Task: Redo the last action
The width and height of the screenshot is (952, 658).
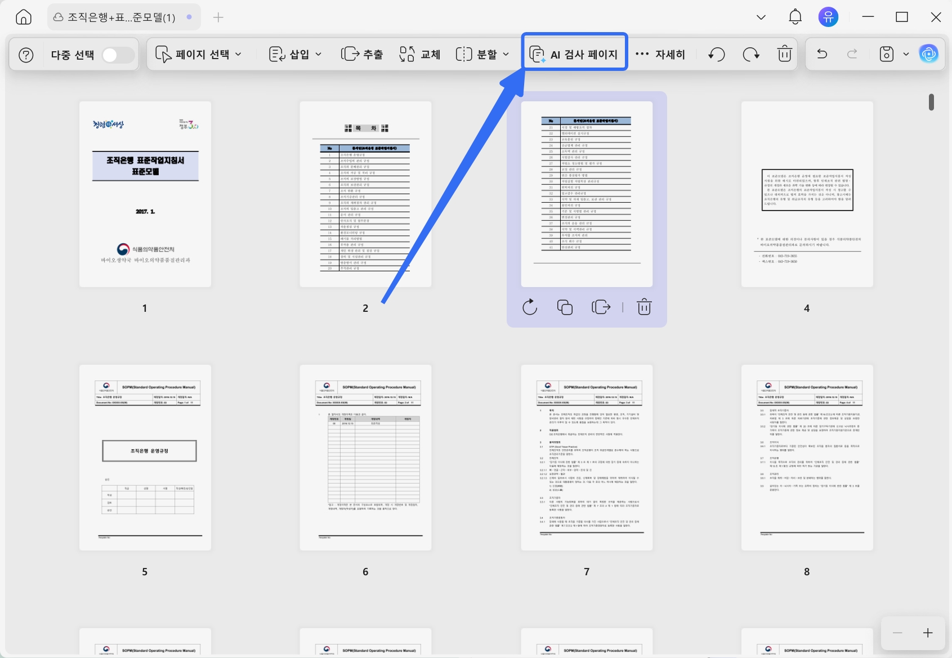Action: coord(852,54)
